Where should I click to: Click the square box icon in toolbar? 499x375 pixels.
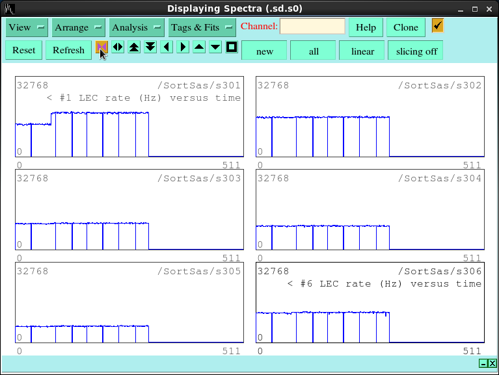pyautogui.click(x=232, y=47)
